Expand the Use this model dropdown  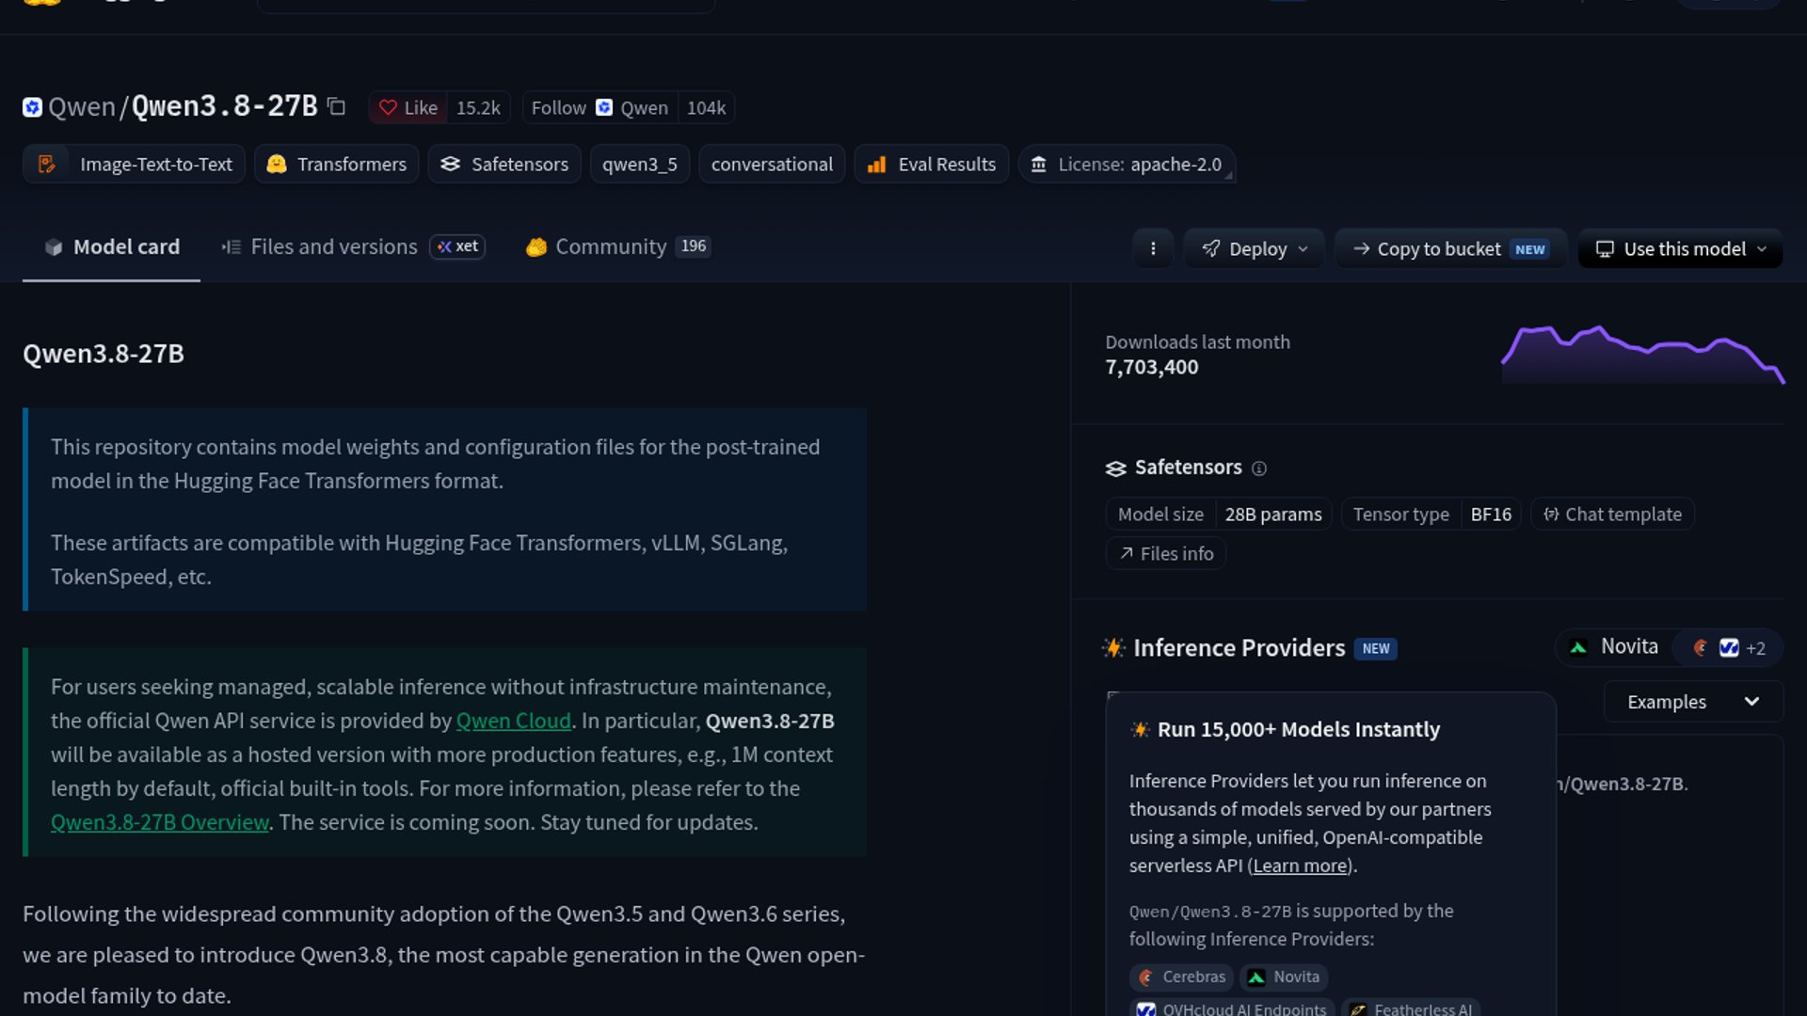[x=1680, y=248]
